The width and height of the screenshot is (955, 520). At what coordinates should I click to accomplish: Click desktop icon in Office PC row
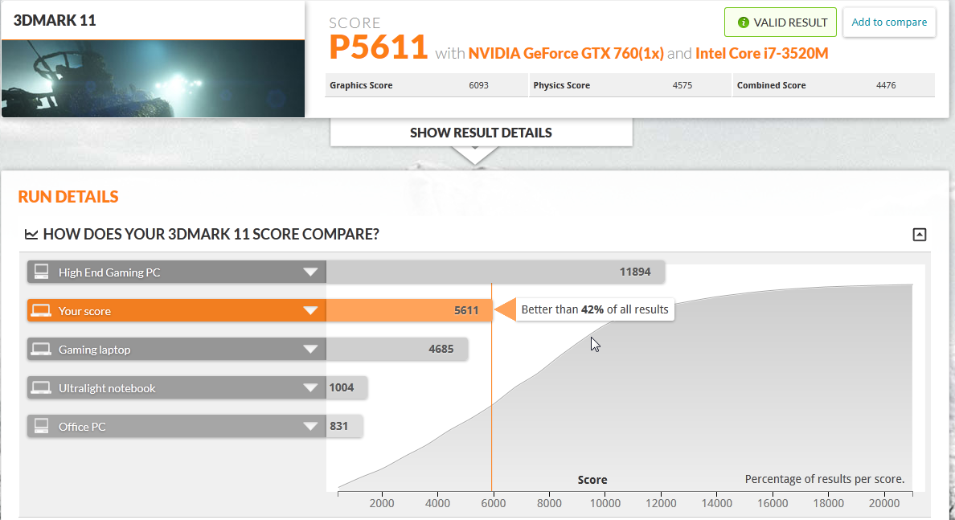42,426
